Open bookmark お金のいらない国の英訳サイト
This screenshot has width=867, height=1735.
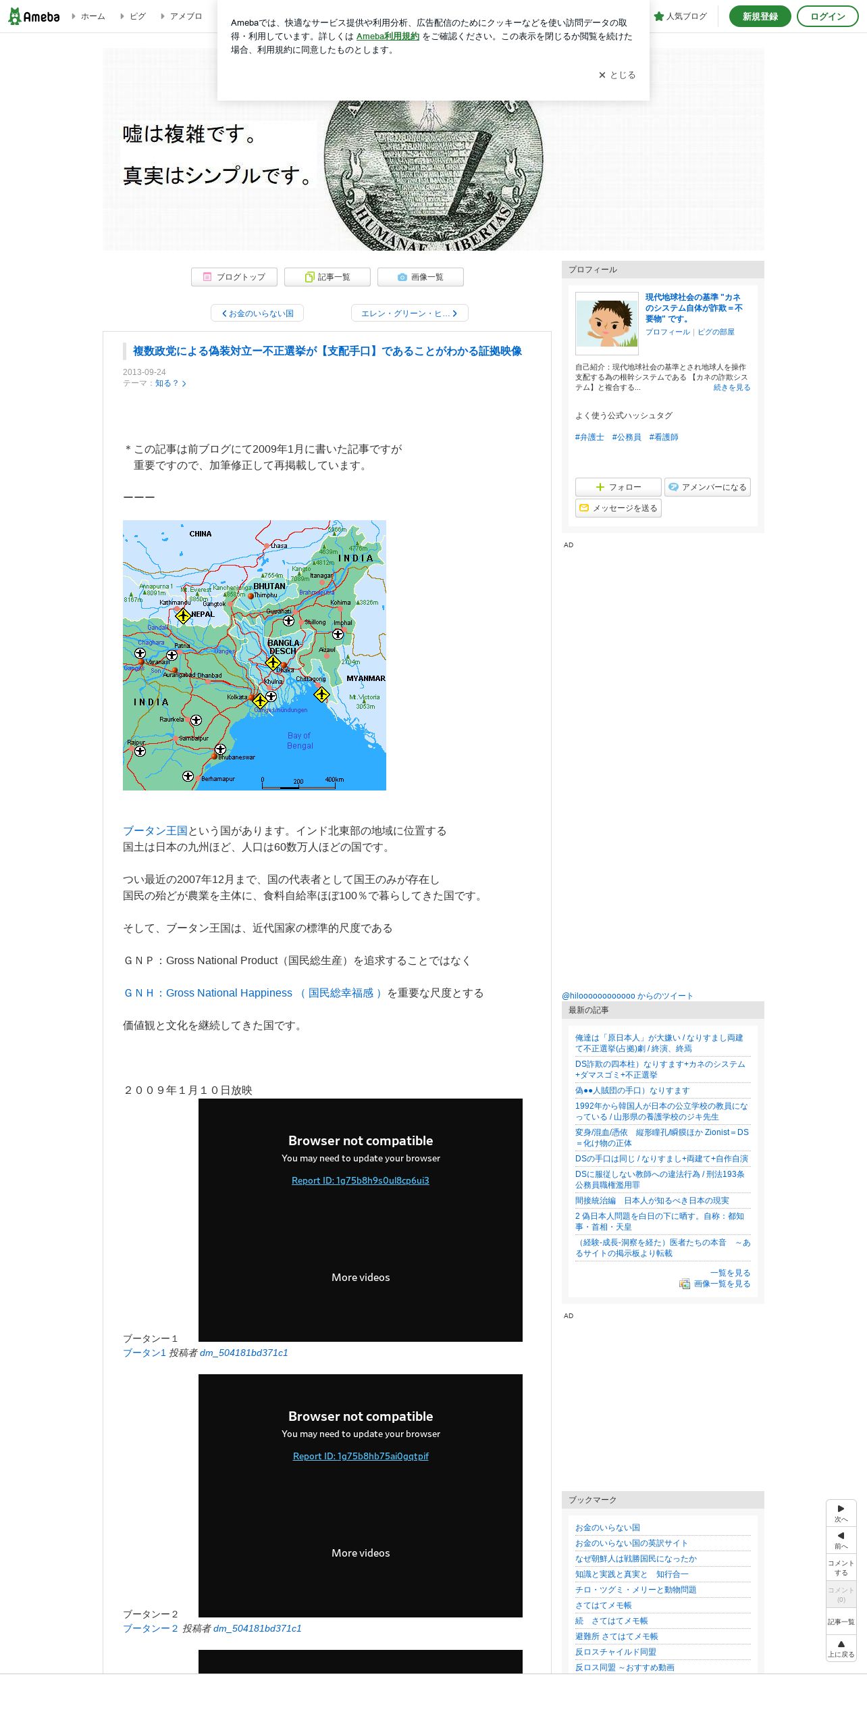pos(631,1543)
